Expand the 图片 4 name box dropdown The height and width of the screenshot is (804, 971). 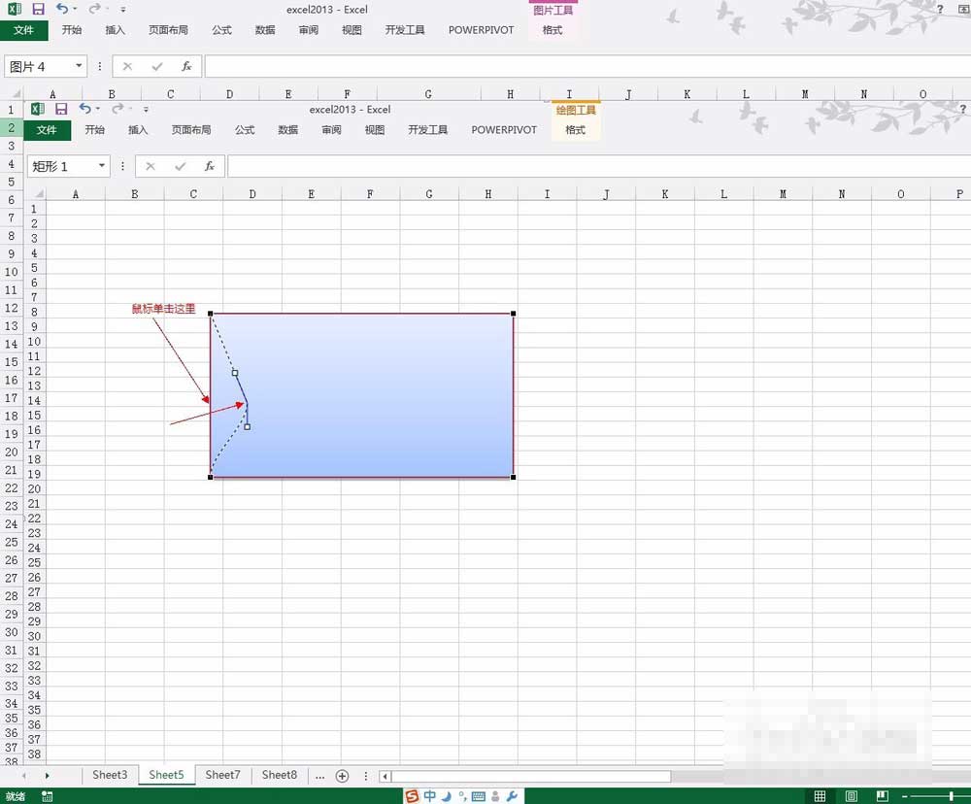(x=78, y=67)
